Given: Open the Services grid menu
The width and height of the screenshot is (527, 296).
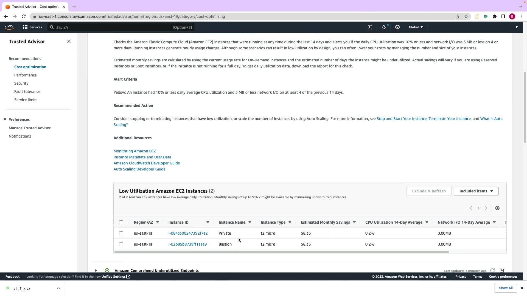Looking at the screenshot, I should (32, 27).
